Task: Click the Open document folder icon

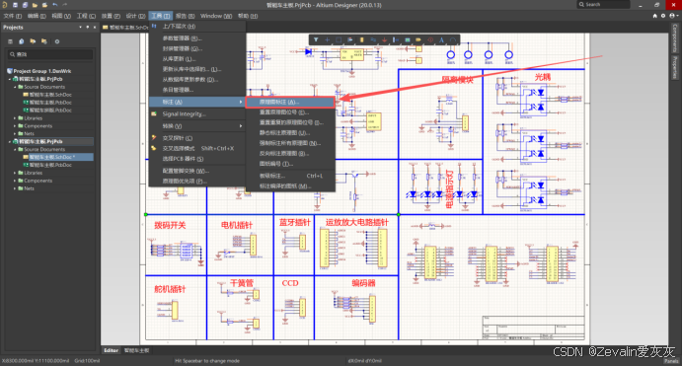Action: (x=35, y=5)
